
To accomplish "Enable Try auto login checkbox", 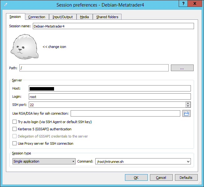I will [x=14, y=122].
